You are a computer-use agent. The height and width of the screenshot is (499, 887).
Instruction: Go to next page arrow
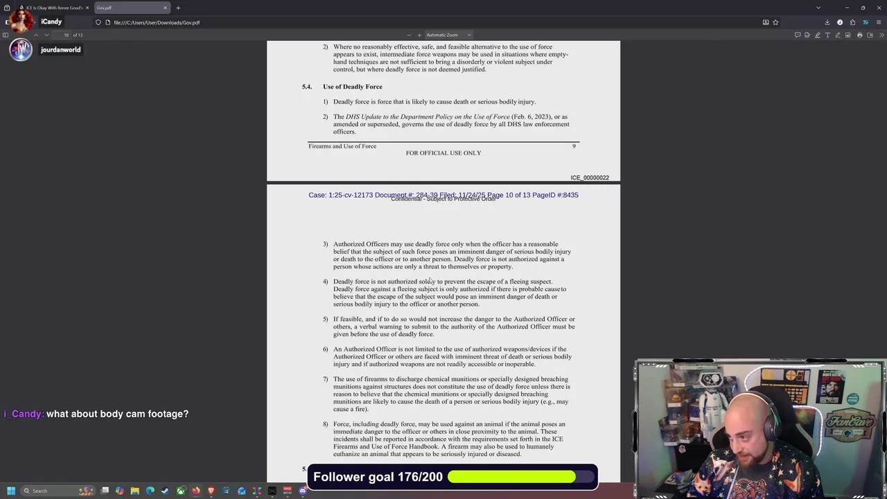click(47, 35)
